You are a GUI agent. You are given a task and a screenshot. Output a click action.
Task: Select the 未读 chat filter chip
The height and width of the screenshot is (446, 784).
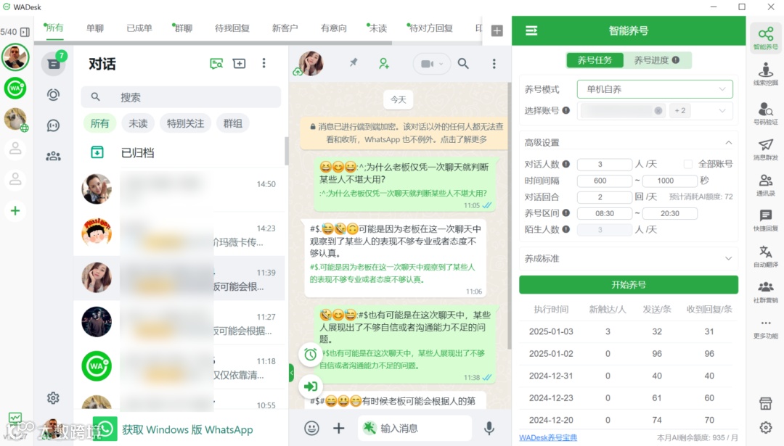point(138,123)
